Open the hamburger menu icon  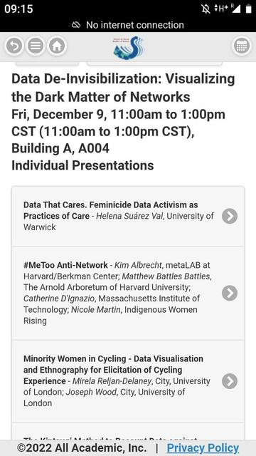(x=36, y=46)
